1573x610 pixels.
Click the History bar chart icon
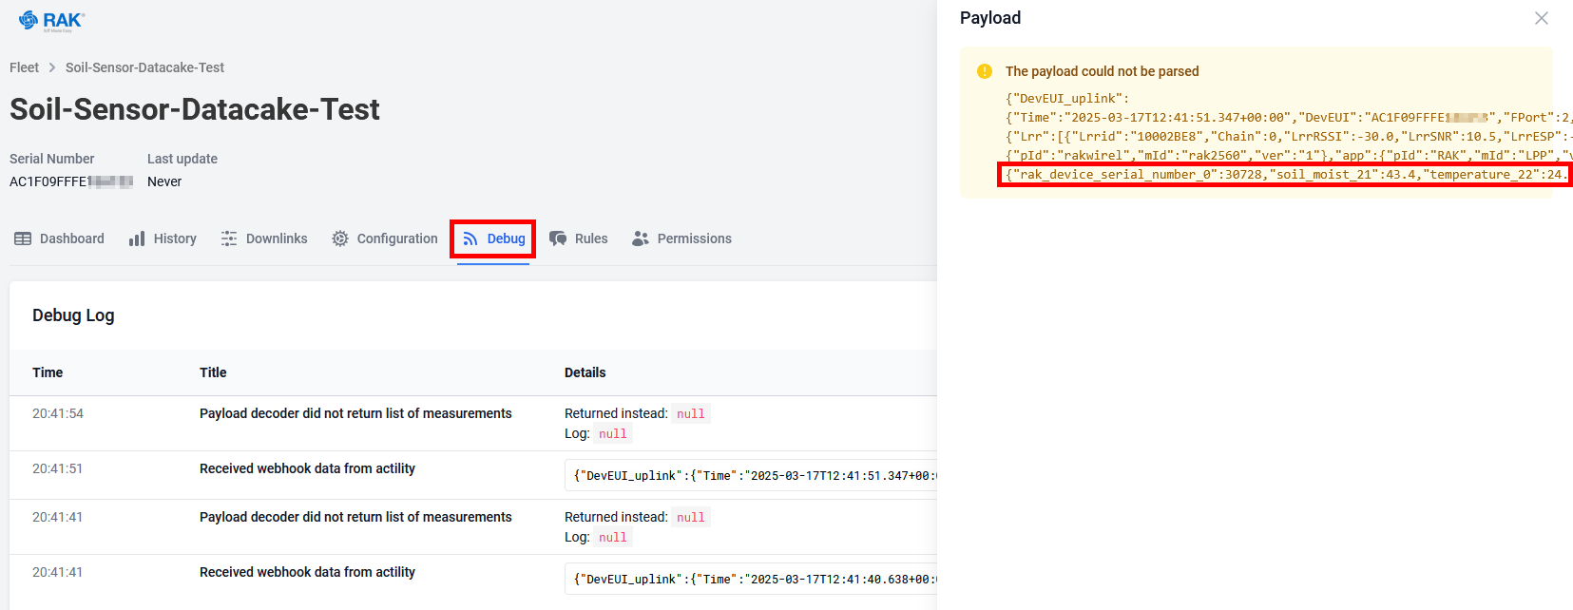(137, 238)
